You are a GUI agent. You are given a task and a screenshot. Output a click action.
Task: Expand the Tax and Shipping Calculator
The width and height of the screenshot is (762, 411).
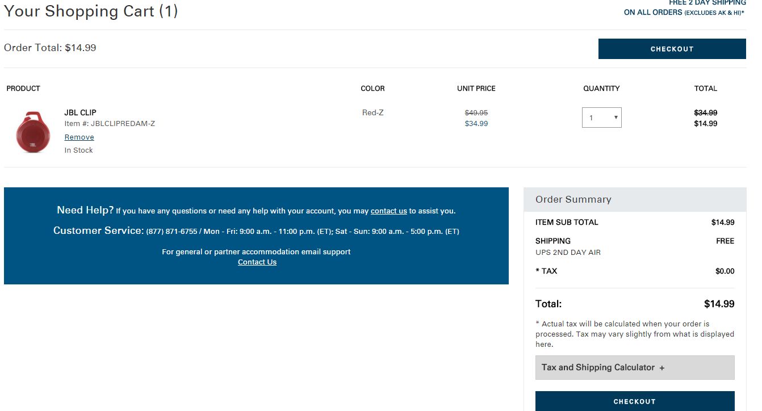click(597, 367)
